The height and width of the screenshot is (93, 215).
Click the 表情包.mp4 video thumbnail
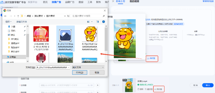coord(129,85)
